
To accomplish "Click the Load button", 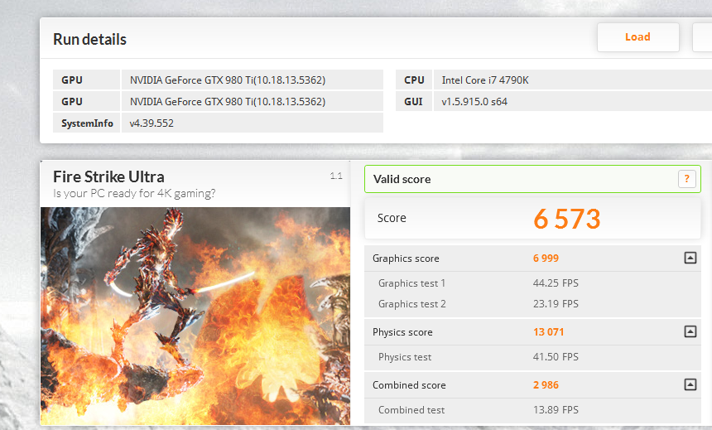I will pos(638,37).
